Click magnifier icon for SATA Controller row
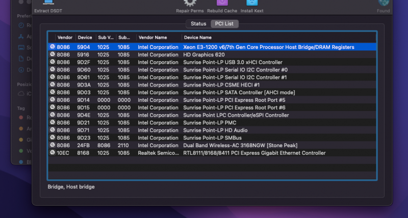Screen dimensions: 408x218 (x=53, y=92)
